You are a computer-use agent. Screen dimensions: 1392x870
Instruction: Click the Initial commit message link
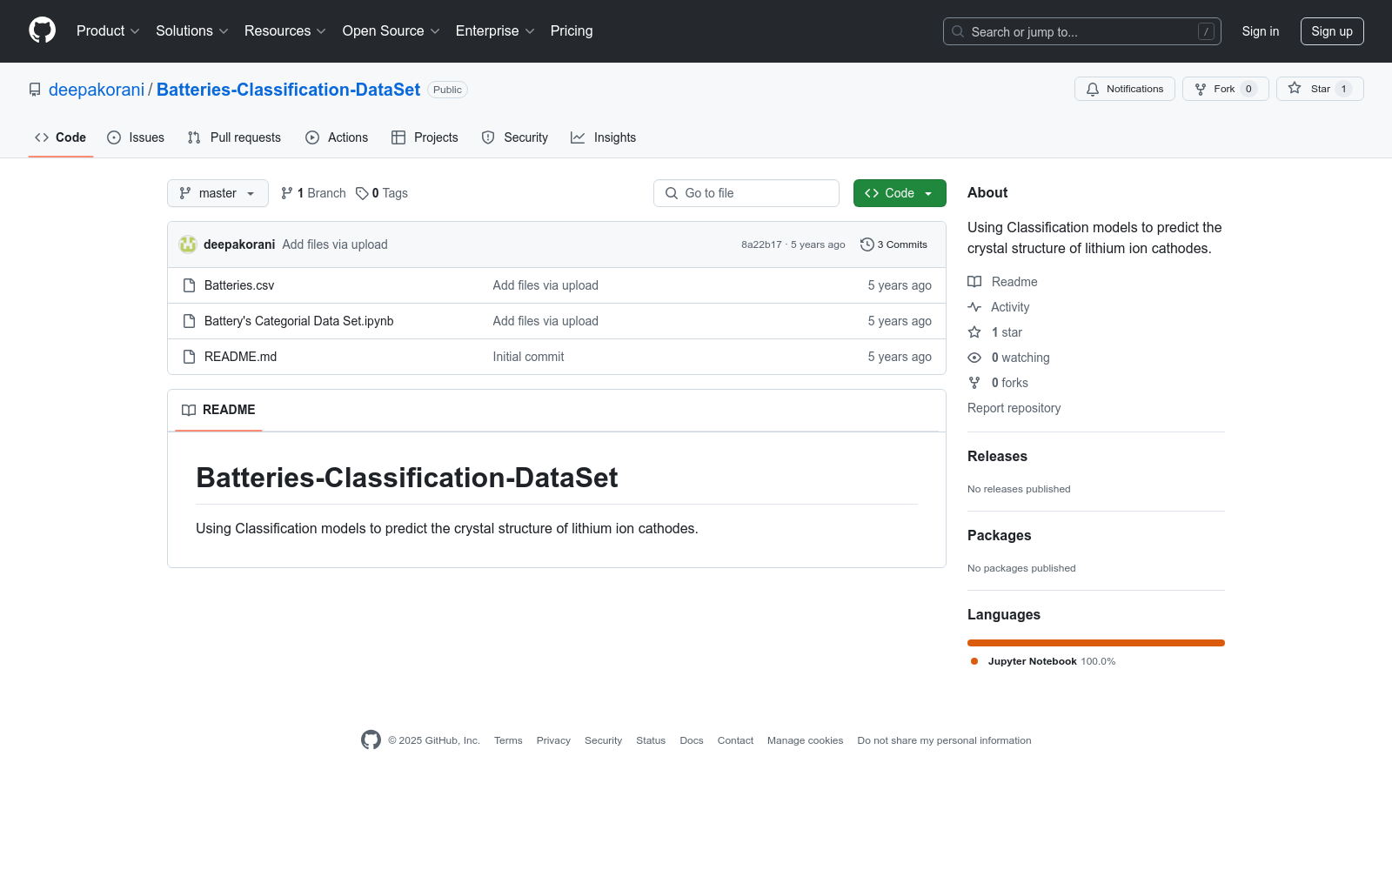tap(528, 357)
